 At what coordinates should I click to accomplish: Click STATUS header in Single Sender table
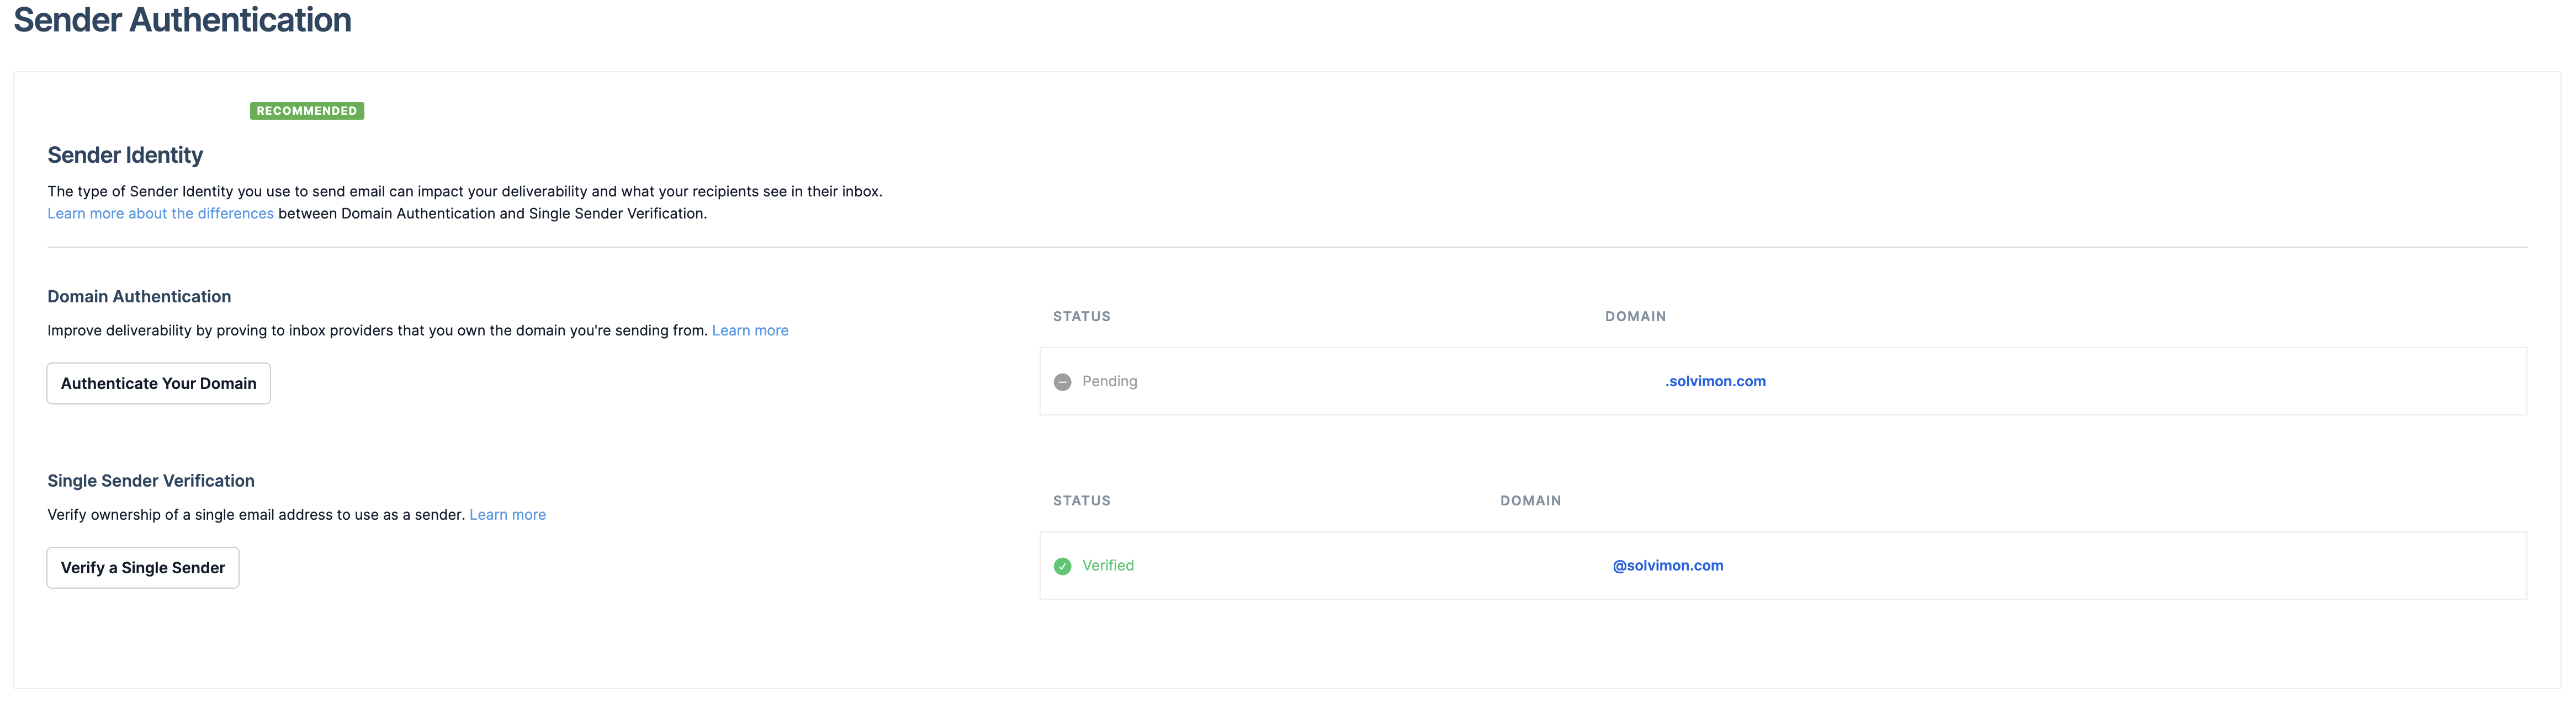tap(1081, 500)
